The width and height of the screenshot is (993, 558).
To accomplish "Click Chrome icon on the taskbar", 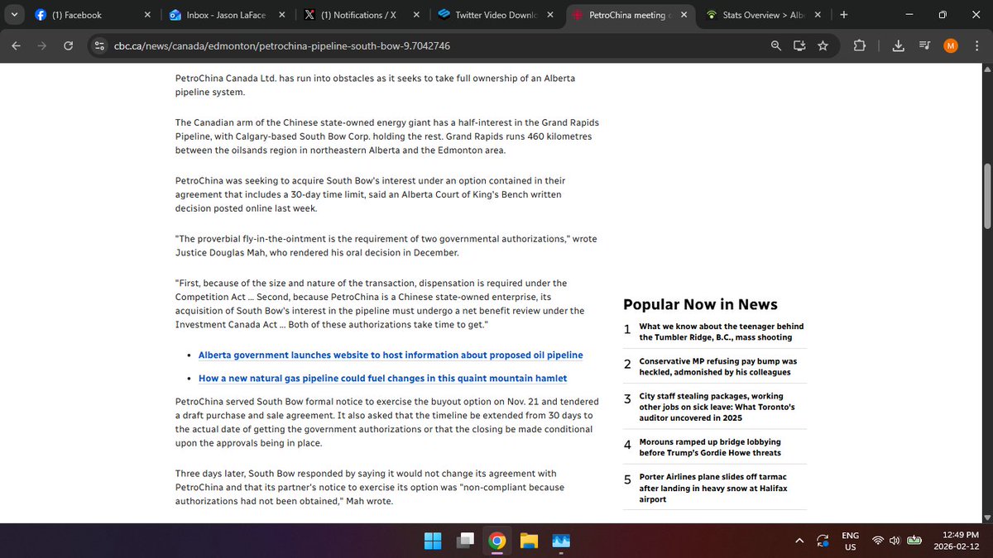I will coord(497,541).
